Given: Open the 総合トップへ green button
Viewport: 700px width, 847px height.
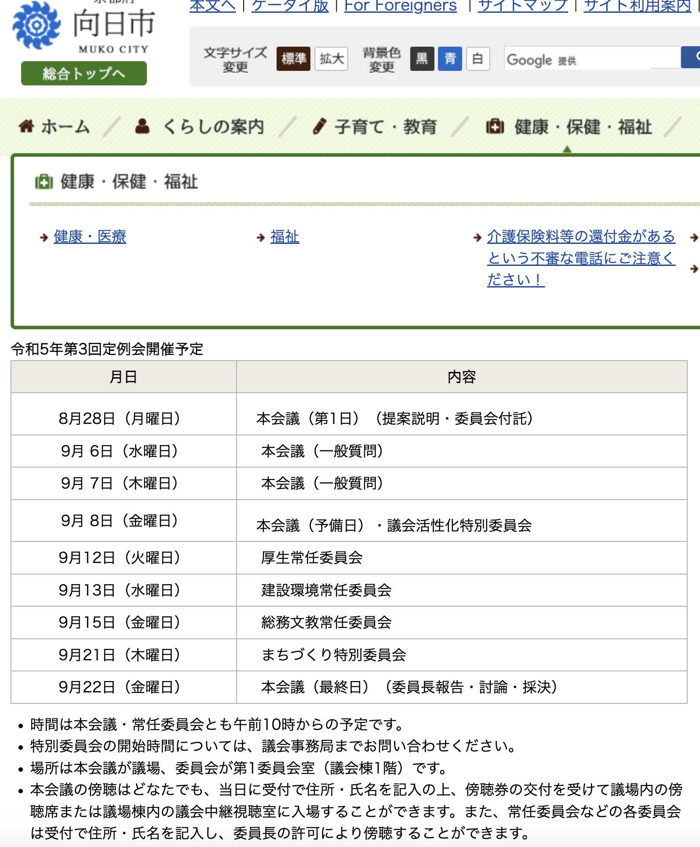Looking at the screenshot, I should click(84, 73).
